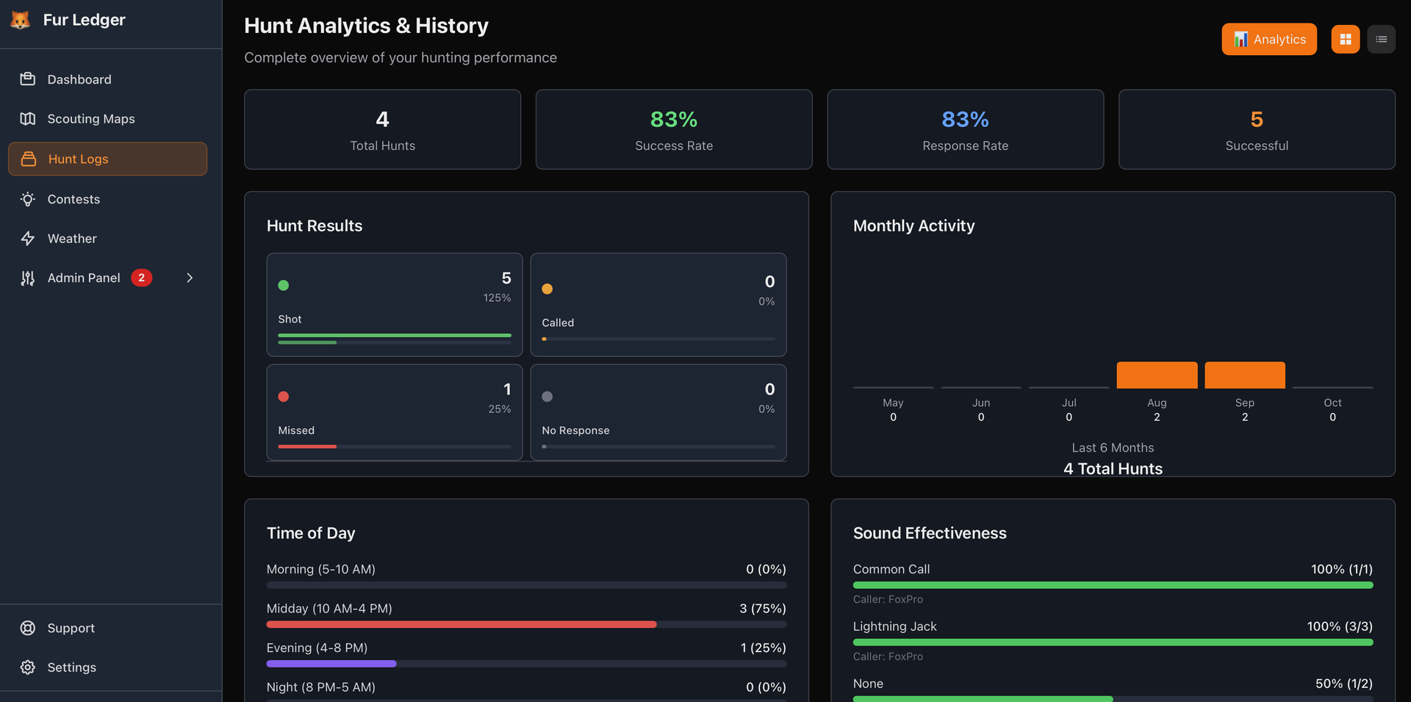Open the Contests target icon
The image size is (1411, 702).
(x=28, y=199)
